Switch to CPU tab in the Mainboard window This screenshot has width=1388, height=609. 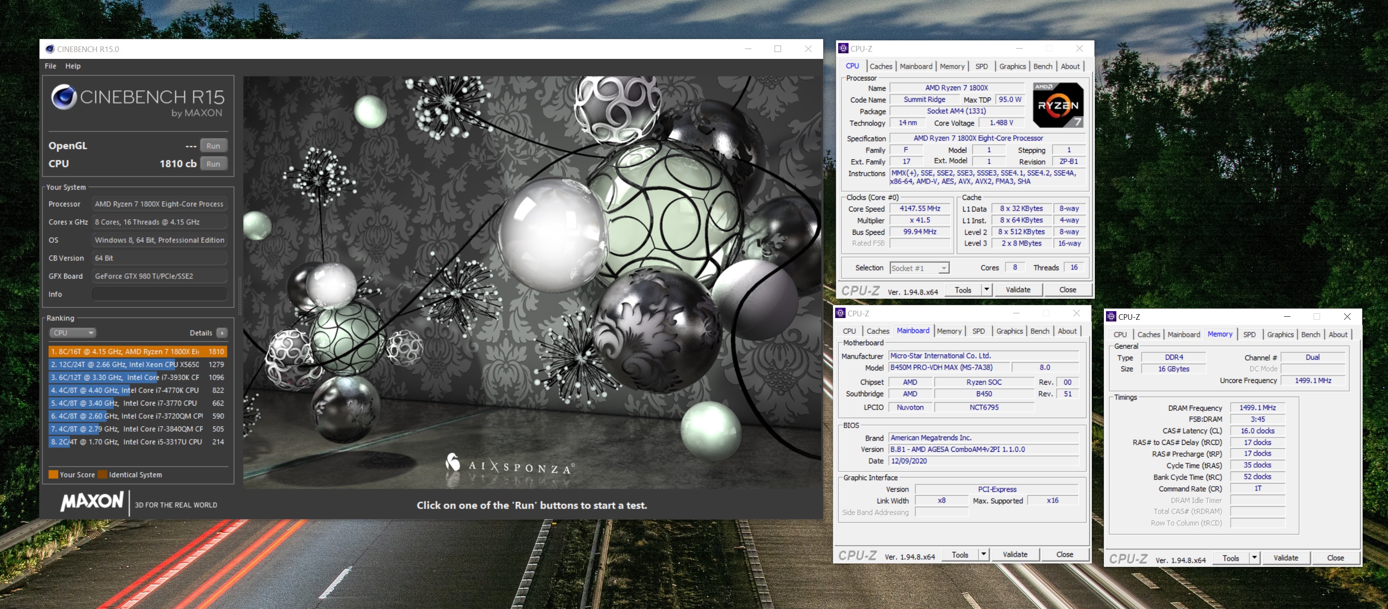click(x=849, y=331)
